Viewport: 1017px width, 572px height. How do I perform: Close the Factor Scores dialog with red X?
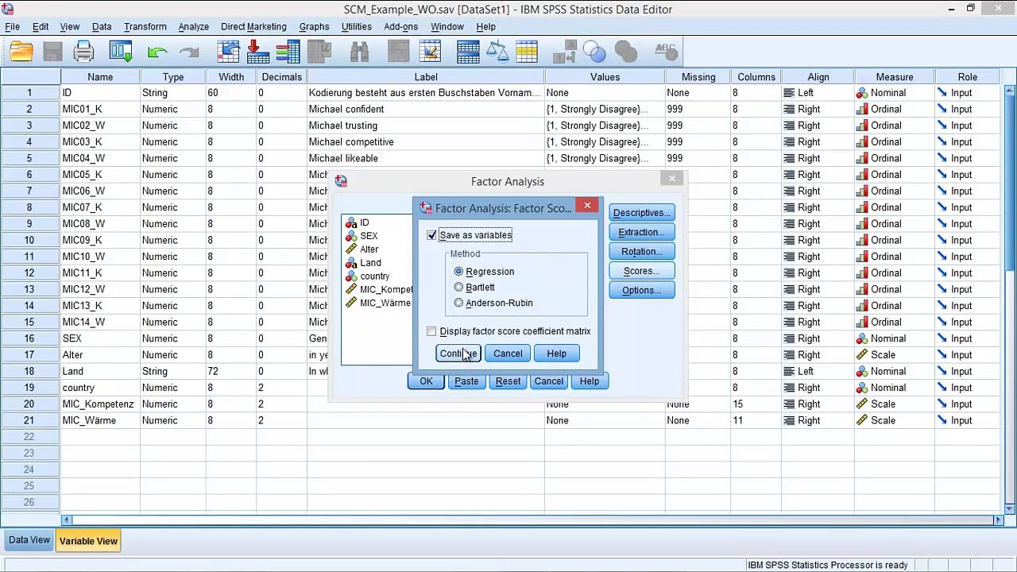(x=587, y=207)
